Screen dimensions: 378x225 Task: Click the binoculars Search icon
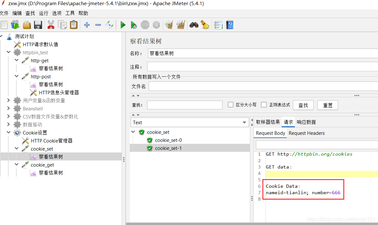[x=194, y=25]
